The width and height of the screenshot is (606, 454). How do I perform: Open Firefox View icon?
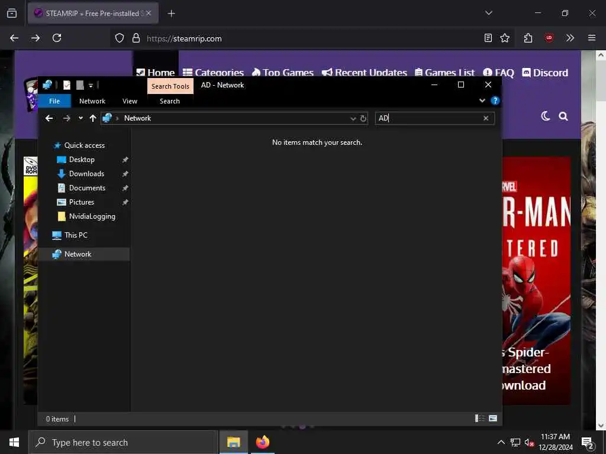(x=12, y=13)
